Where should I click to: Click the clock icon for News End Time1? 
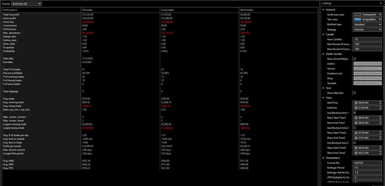click(356, 123)
